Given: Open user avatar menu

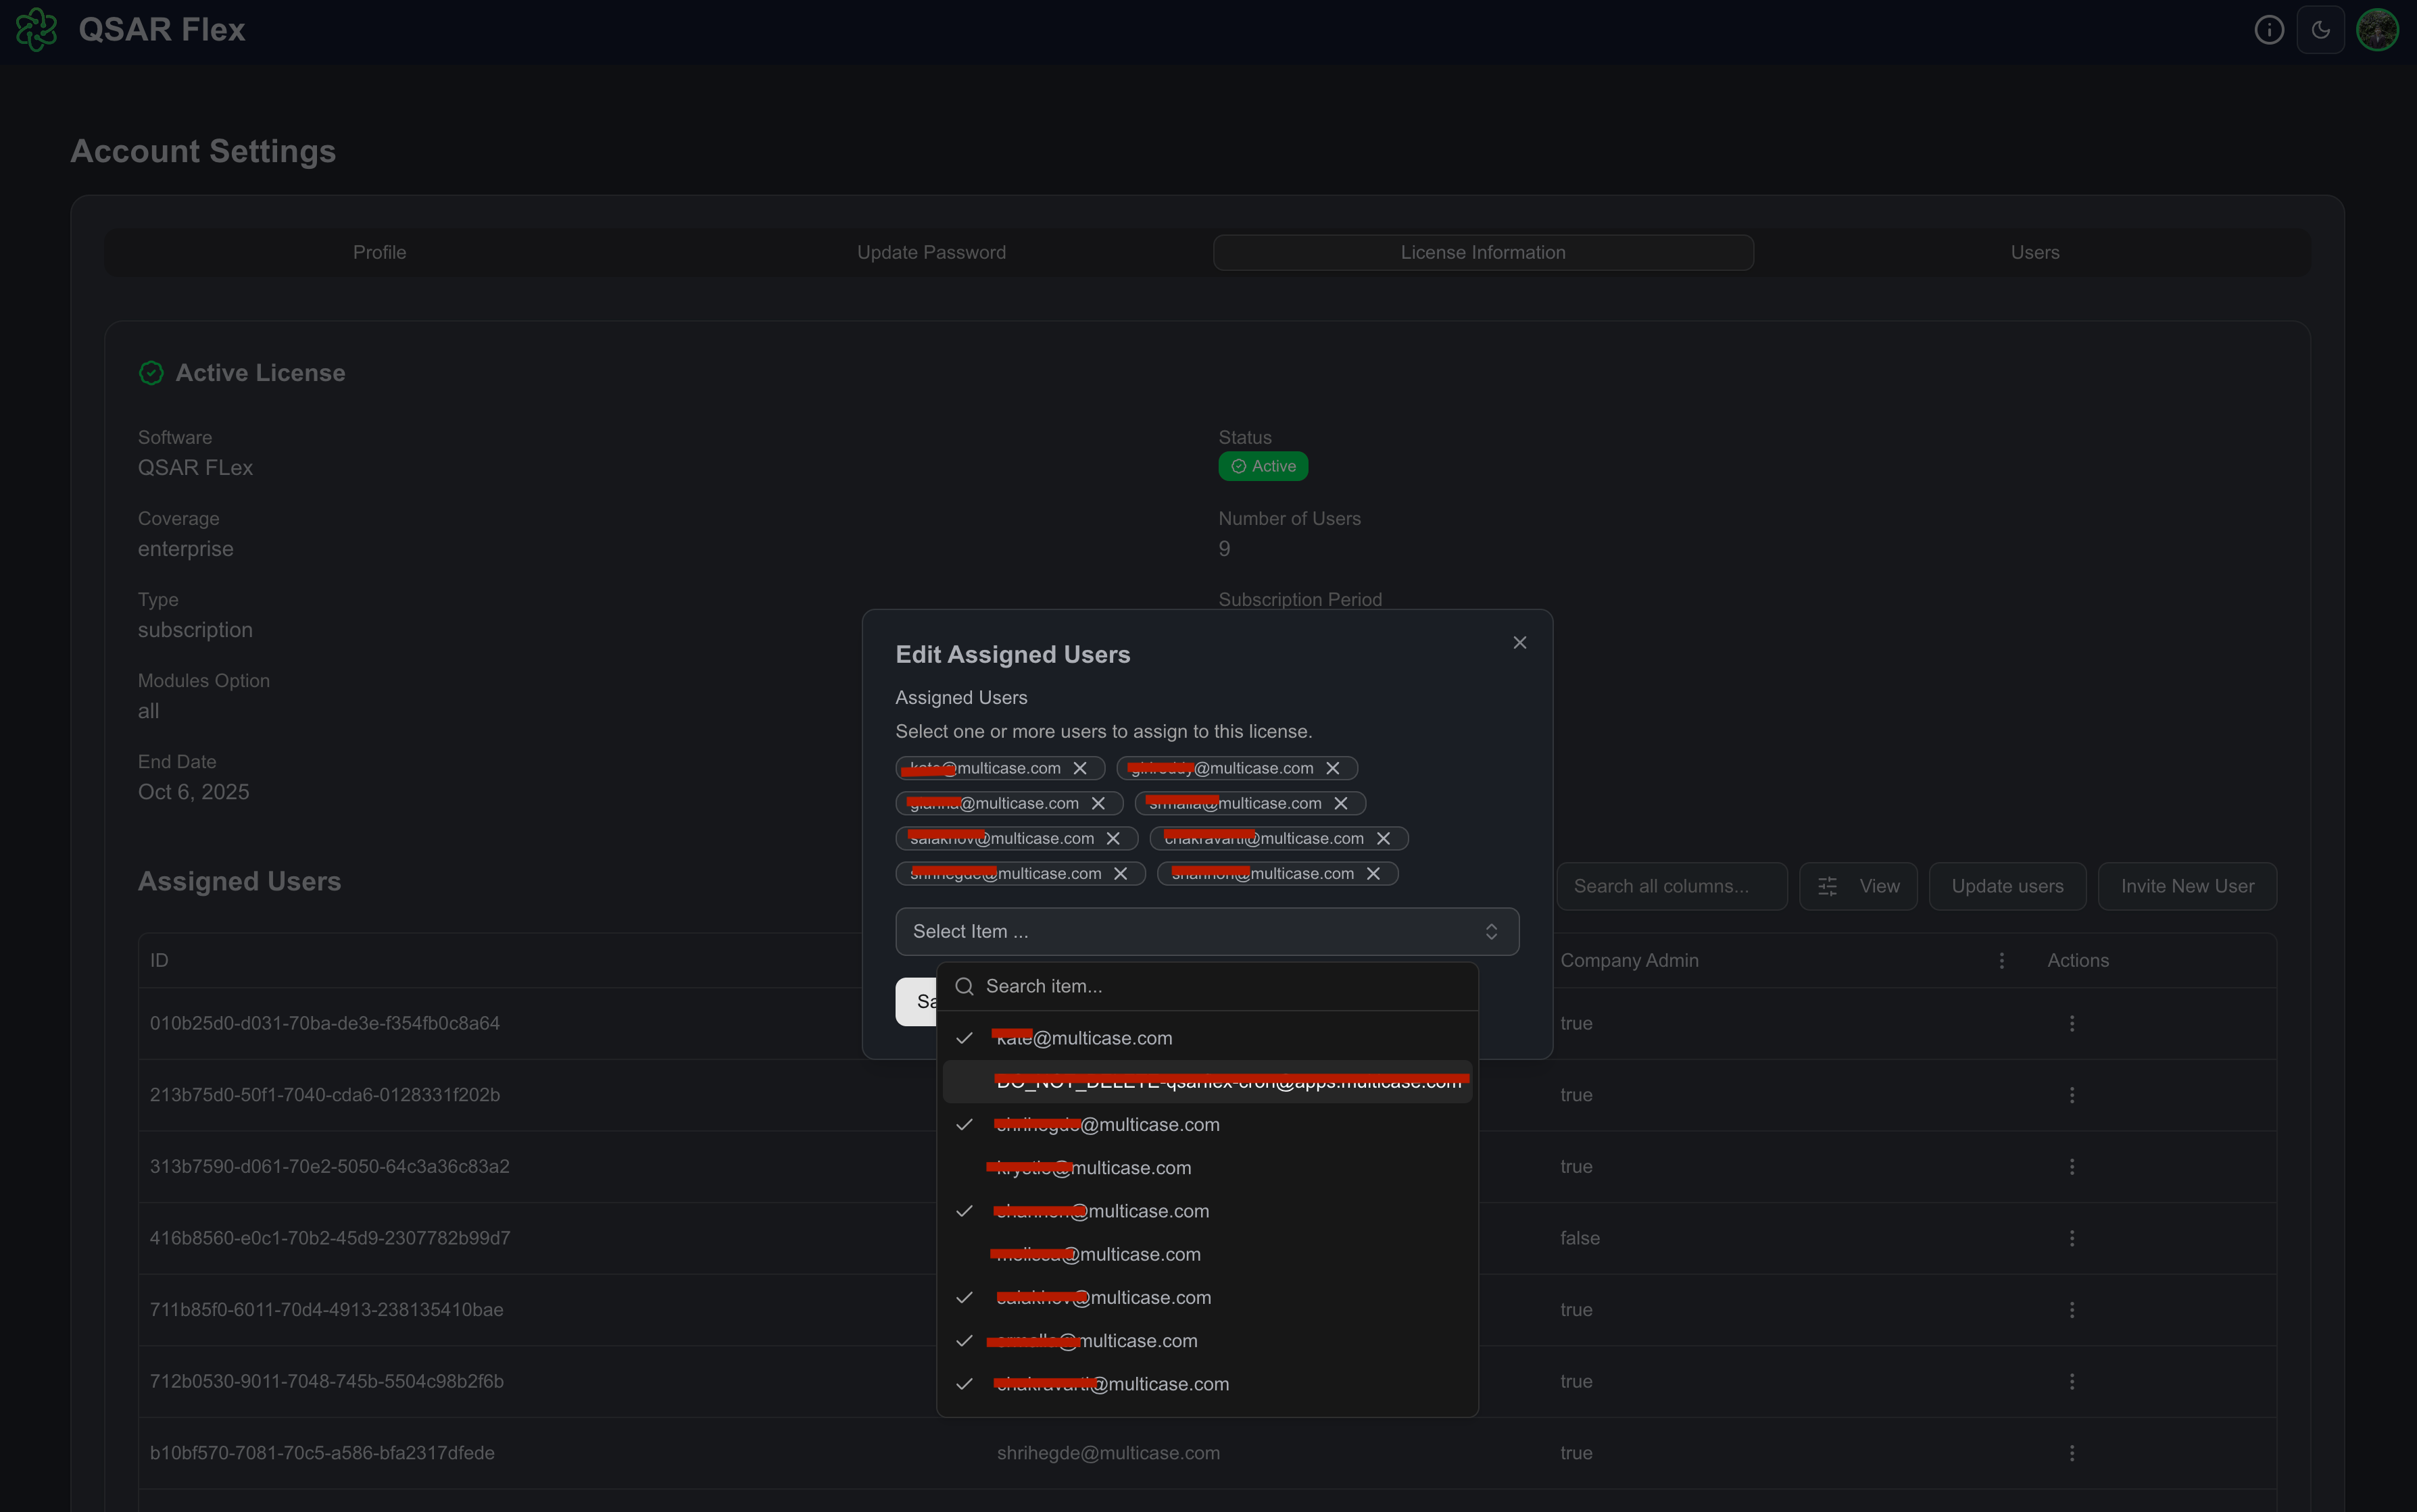Looking at the screenshot, I should point(2377,30).
